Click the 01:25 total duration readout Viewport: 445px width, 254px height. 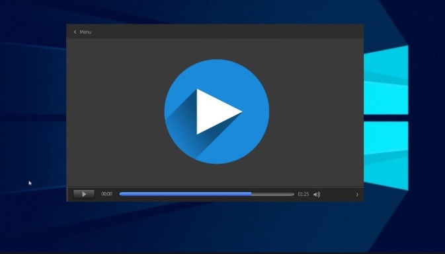(x=303, y=194)
